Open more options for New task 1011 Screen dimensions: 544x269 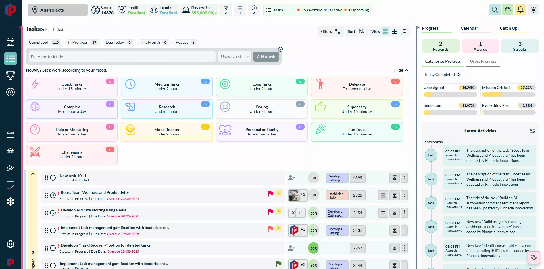click(405, 178)
